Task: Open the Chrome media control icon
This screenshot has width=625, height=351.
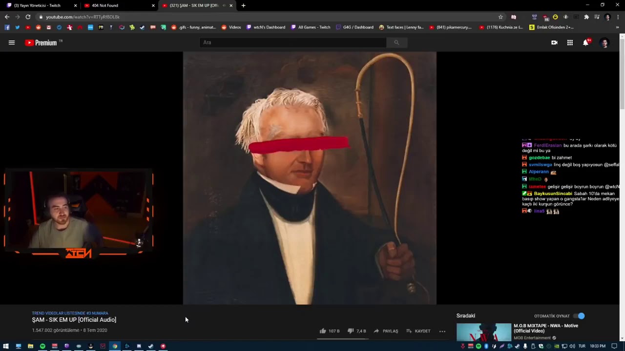Action: point(597,17)
